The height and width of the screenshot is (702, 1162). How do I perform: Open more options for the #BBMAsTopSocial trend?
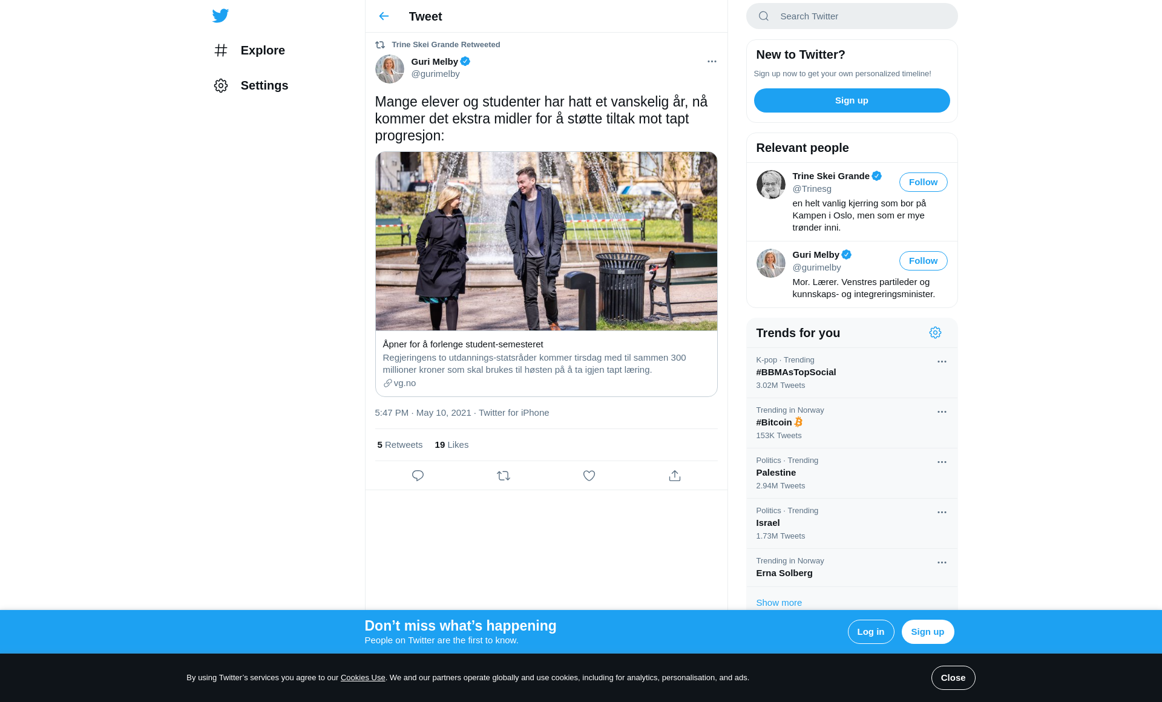pos(942,362)
